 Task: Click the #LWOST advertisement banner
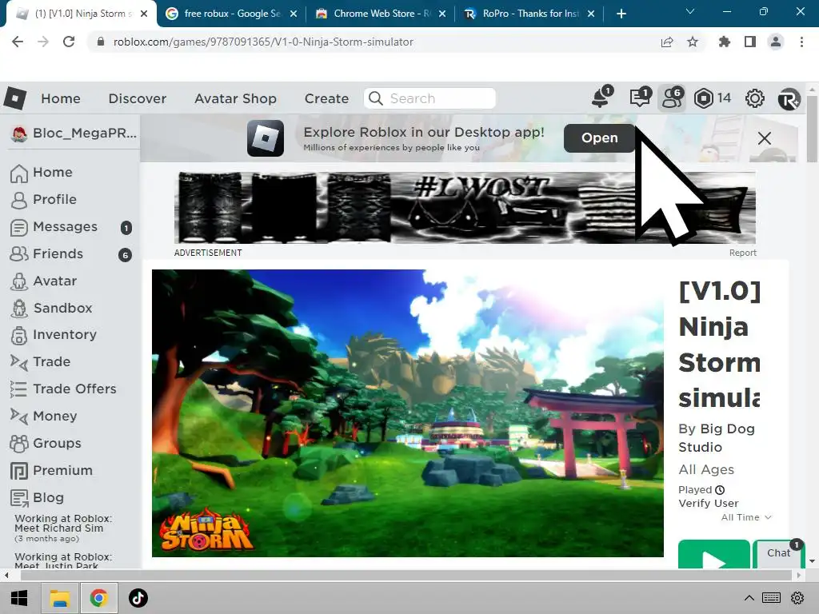(x=465, y=207)
